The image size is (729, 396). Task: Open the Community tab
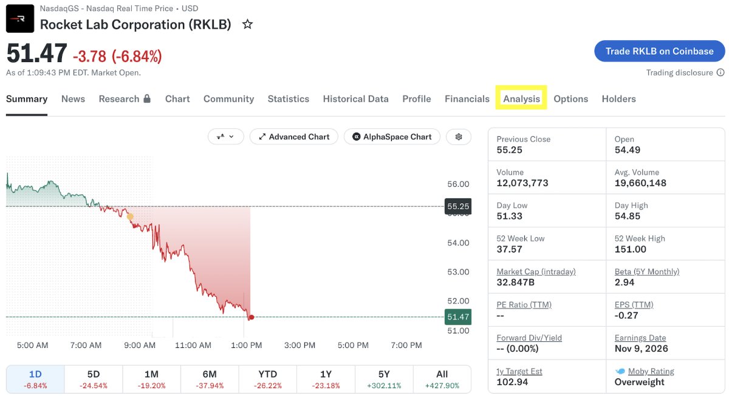point(228,99)
